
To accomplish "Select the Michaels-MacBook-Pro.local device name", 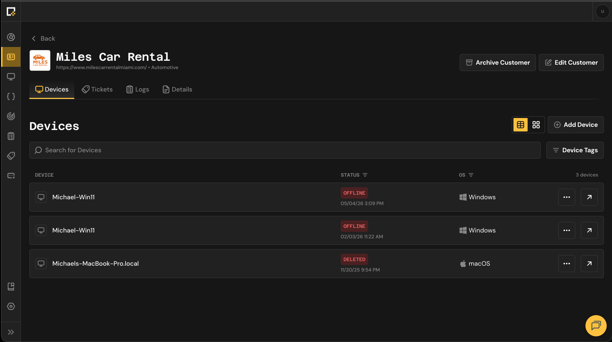I will (96, 264).
